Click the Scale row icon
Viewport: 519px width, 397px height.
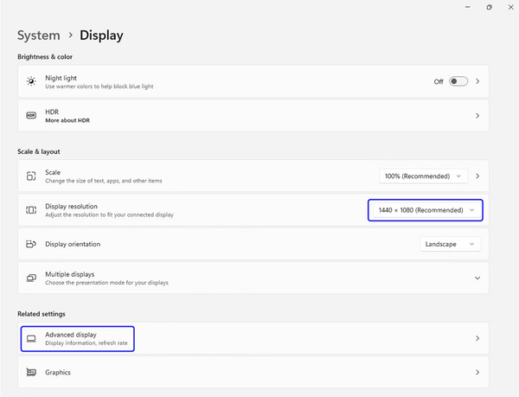click(31, 176)
